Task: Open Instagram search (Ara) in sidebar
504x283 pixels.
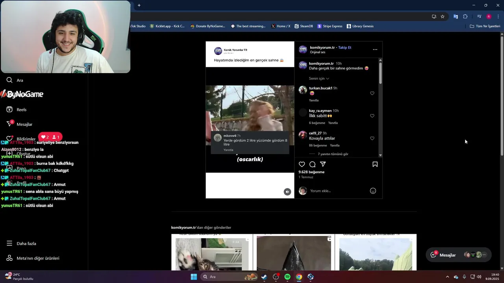Action: (x=15, y=80)
